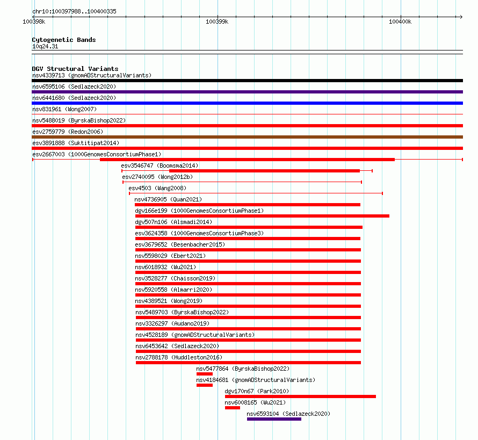Click the 100398k ruler tick label
The height and width of the screenshot is (440, 478).
pyautogui.click(x=34, y=22)
